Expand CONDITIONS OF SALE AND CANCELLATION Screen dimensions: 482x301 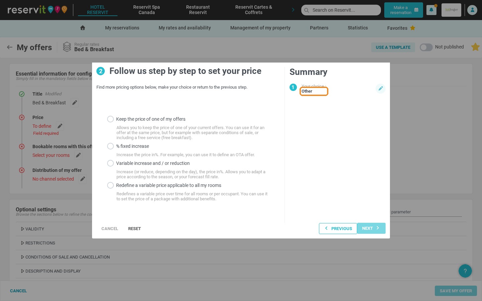pyautogui.click(x=65, y=257)
